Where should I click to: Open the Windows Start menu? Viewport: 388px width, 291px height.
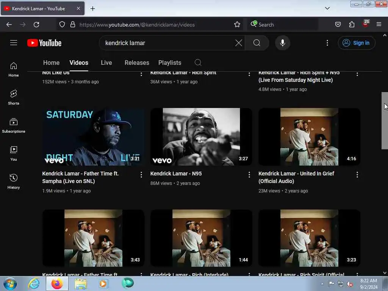pos(10,283)
